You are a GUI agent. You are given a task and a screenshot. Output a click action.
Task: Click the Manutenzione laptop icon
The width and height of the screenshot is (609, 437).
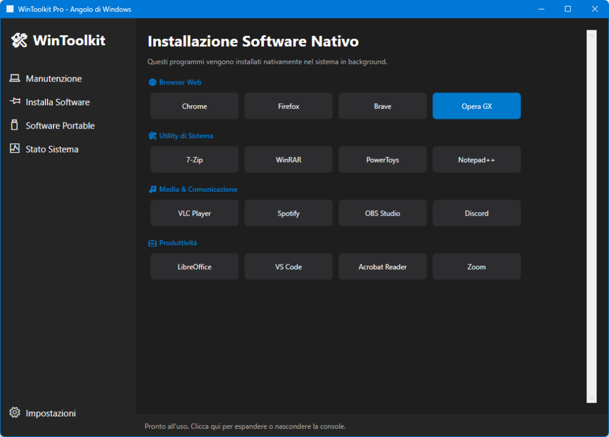15,78
